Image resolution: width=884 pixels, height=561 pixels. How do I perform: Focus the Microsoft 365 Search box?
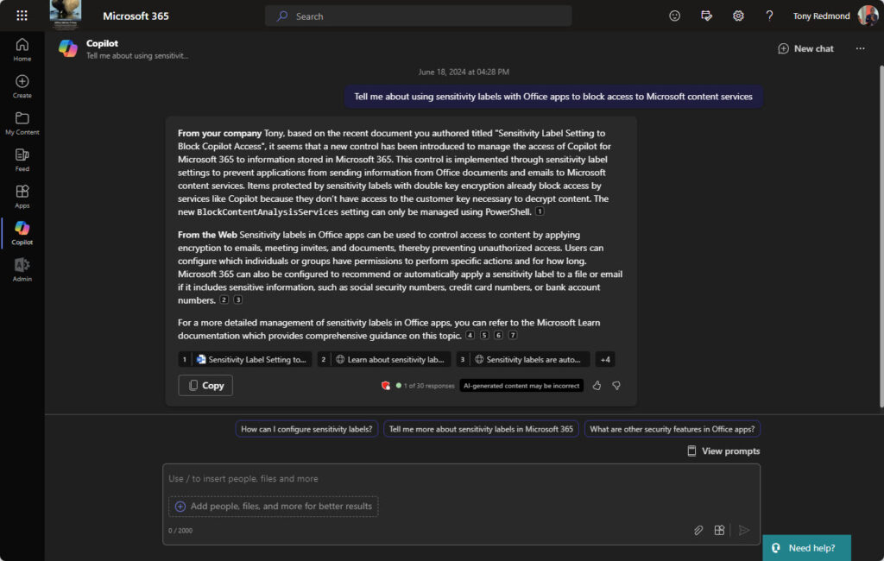point(419,16)
